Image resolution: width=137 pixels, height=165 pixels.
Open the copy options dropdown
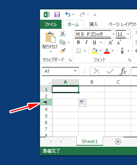(x=68, y=42)
